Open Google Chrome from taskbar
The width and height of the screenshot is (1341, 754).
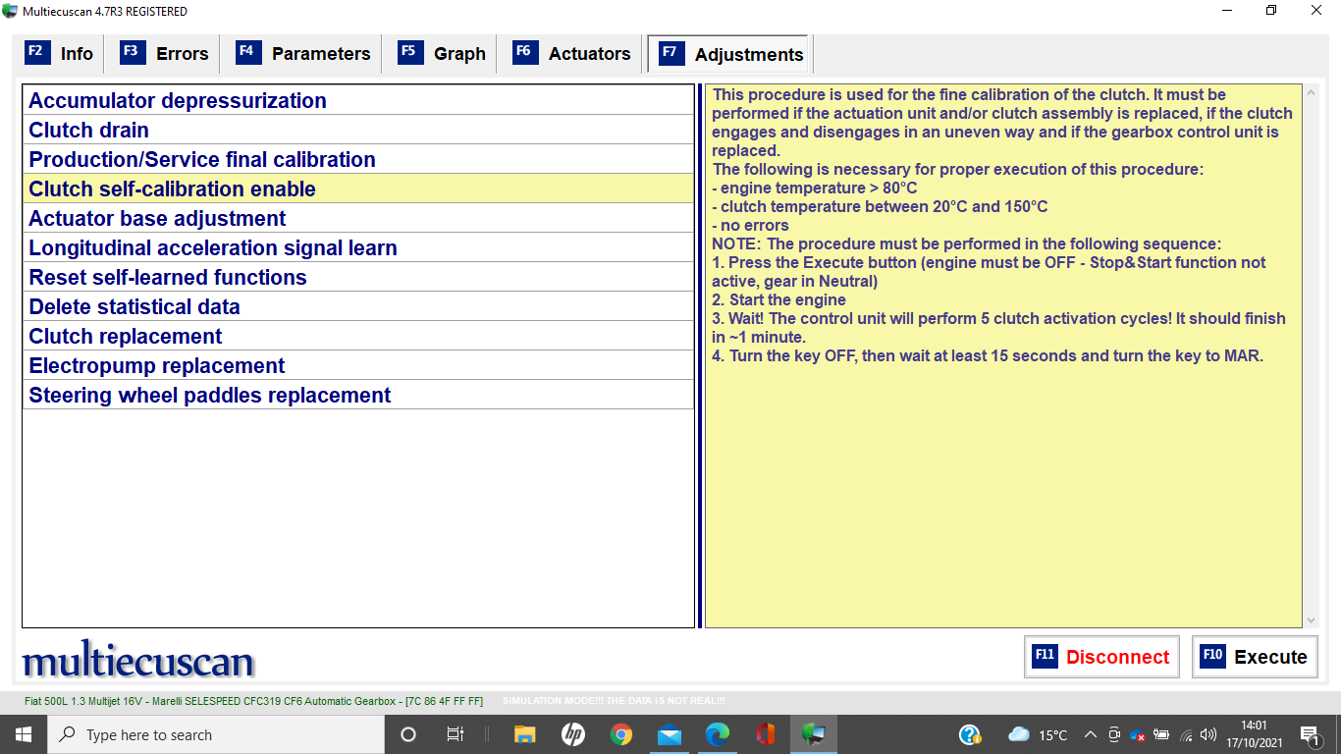(621, 734)
